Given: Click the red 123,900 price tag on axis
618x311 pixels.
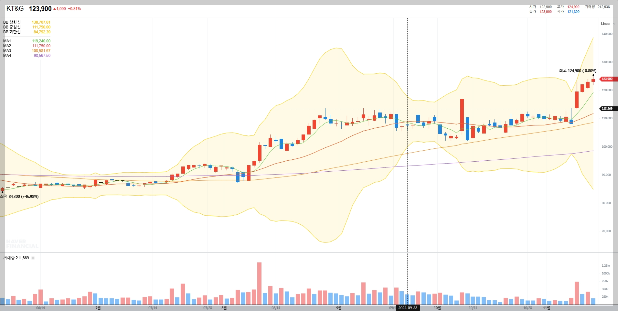Looking at the screenshot, I should [608, 79].
